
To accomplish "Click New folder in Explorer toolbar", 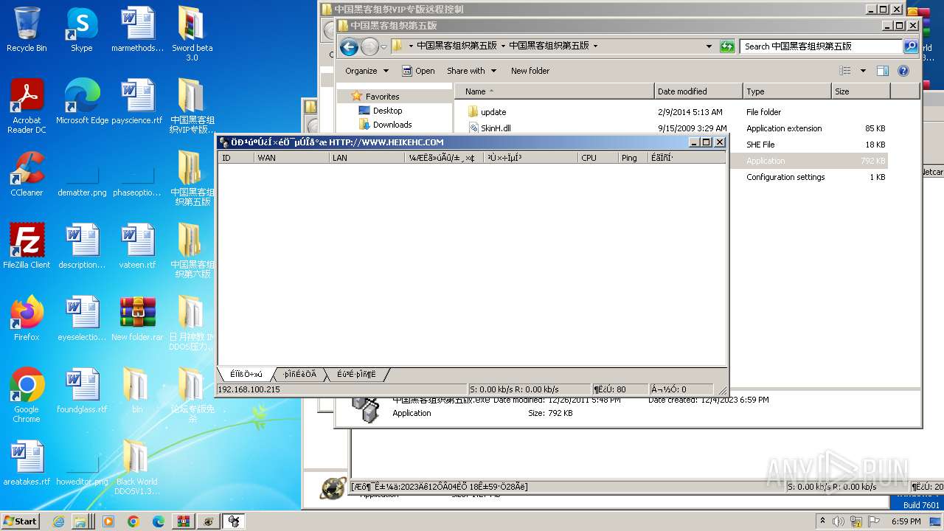I will (530, 71).
